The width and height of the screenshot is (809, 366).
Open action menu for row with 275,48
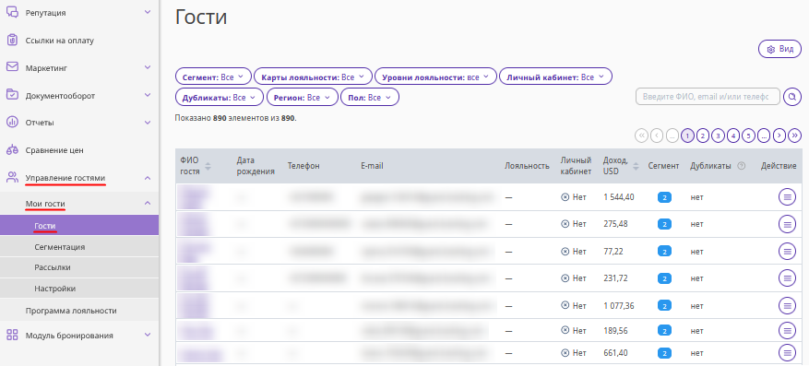tap(787, 224)
